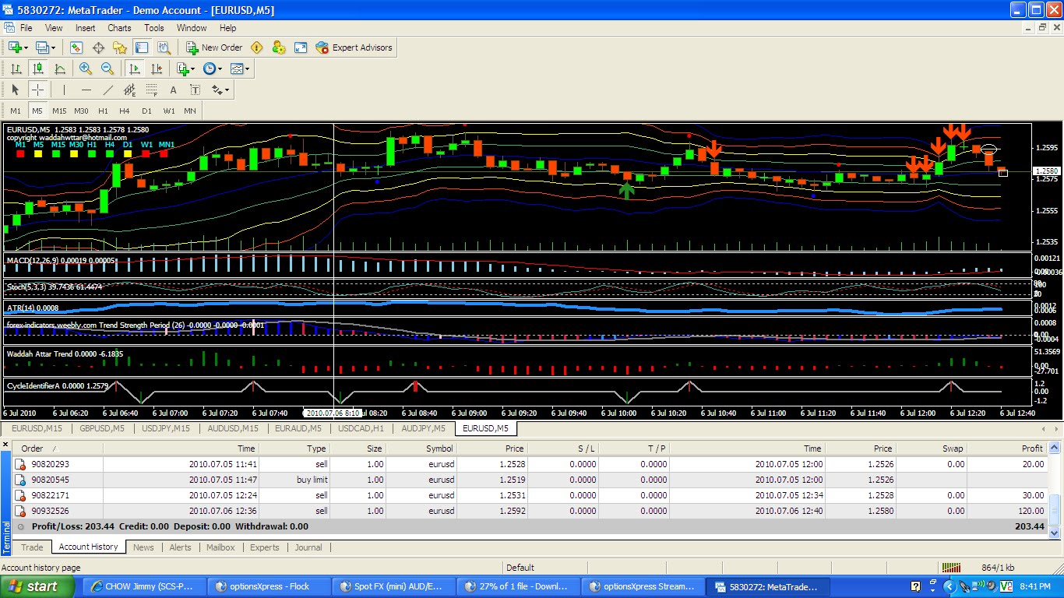Open the Strategy Tester icon
This screenshot has height=598, width=1064.
[x=162, y=47]
